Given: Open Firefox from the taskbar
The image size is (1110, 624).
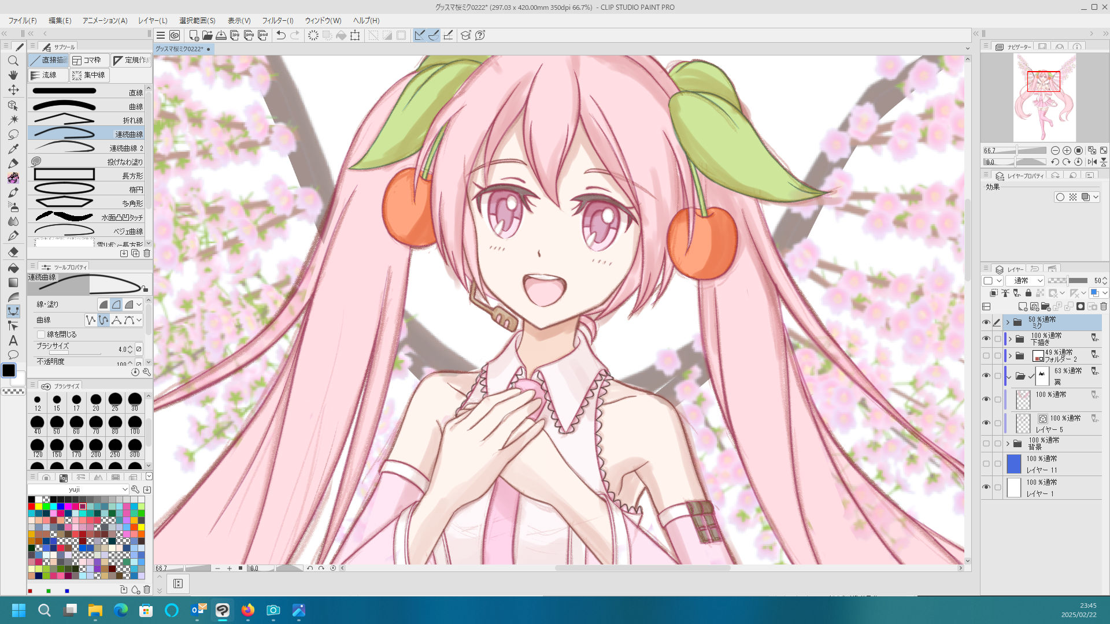Looking at the screenshot, I should (x=248, y=610).
